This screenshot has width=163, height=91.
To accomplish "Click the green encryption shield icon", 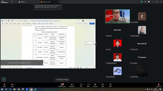I will [142, 2].
